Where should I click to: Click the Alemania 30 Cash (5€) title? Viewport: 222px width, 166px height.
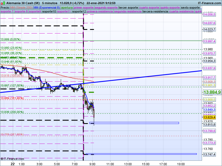tap(23, 3)
